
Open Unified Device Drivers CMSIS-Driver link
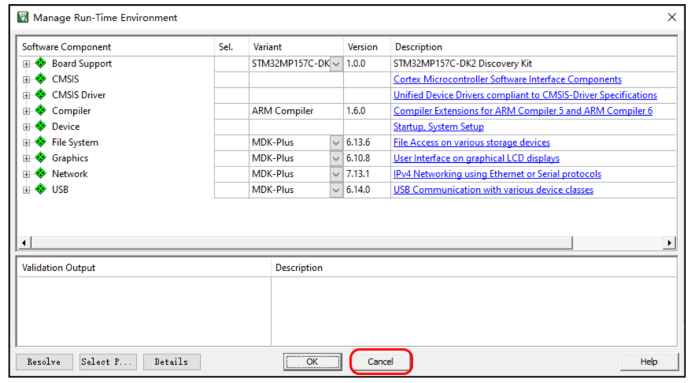[525, 95]
